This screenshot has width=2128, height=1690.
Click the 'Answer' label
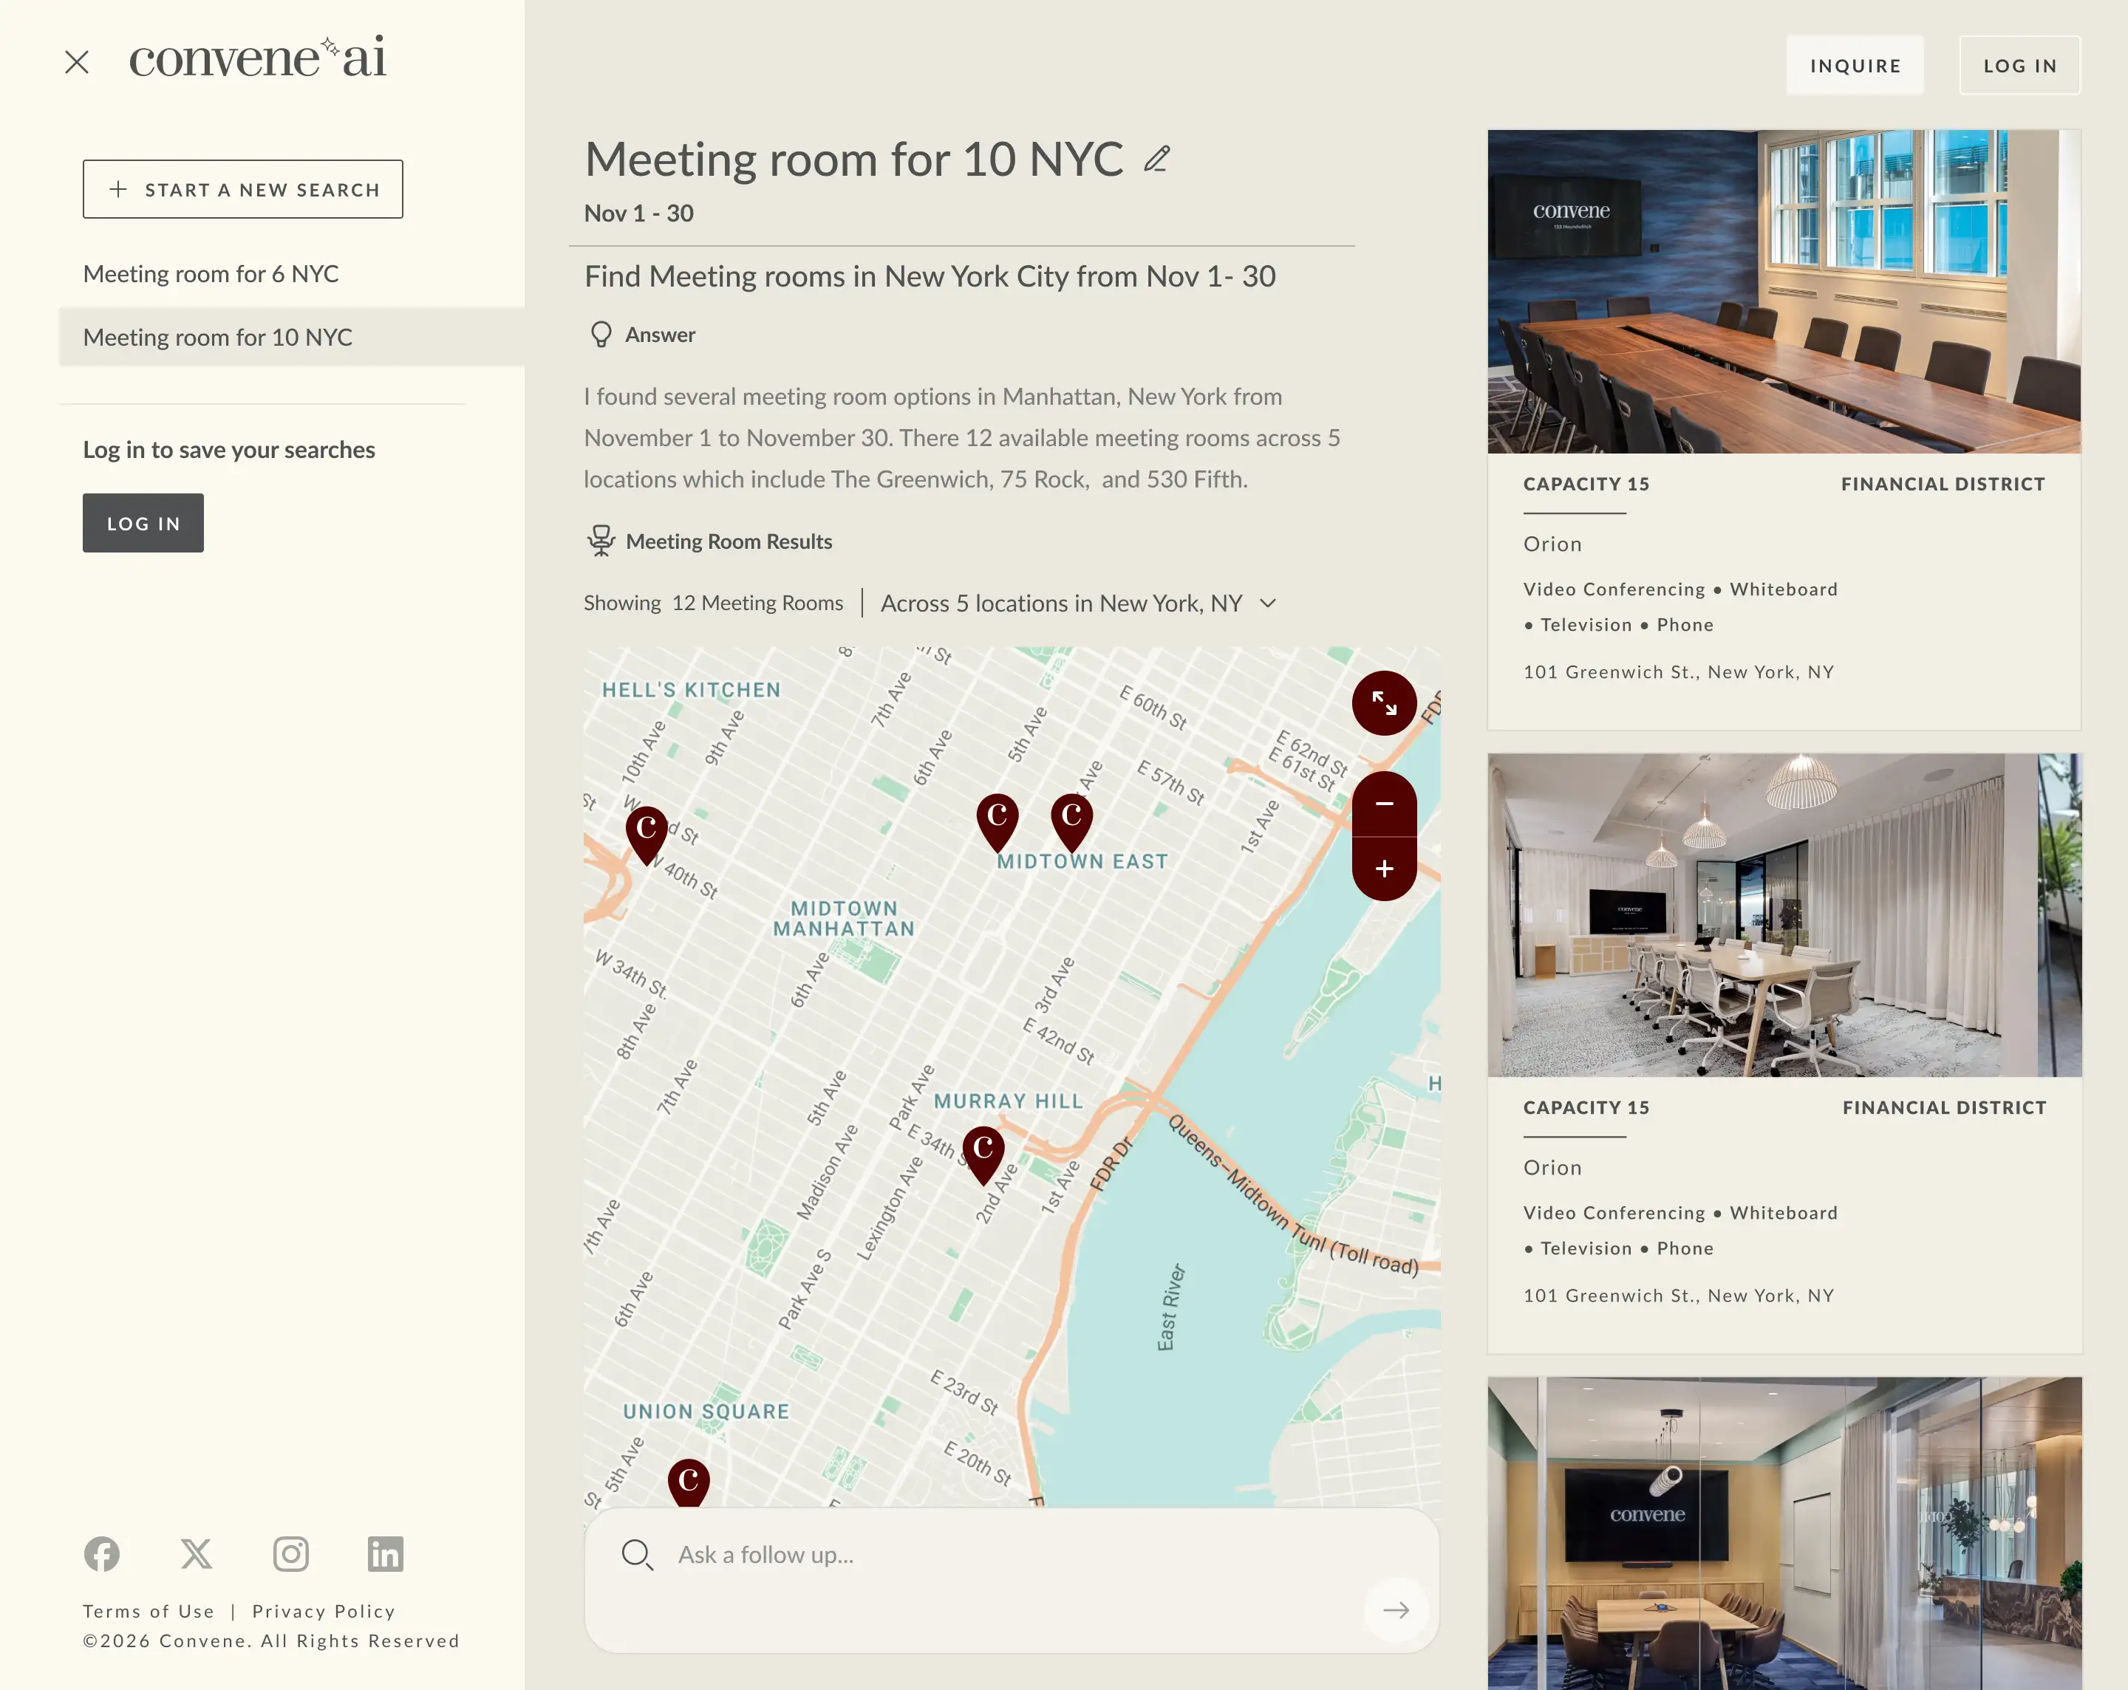(661, 335)
